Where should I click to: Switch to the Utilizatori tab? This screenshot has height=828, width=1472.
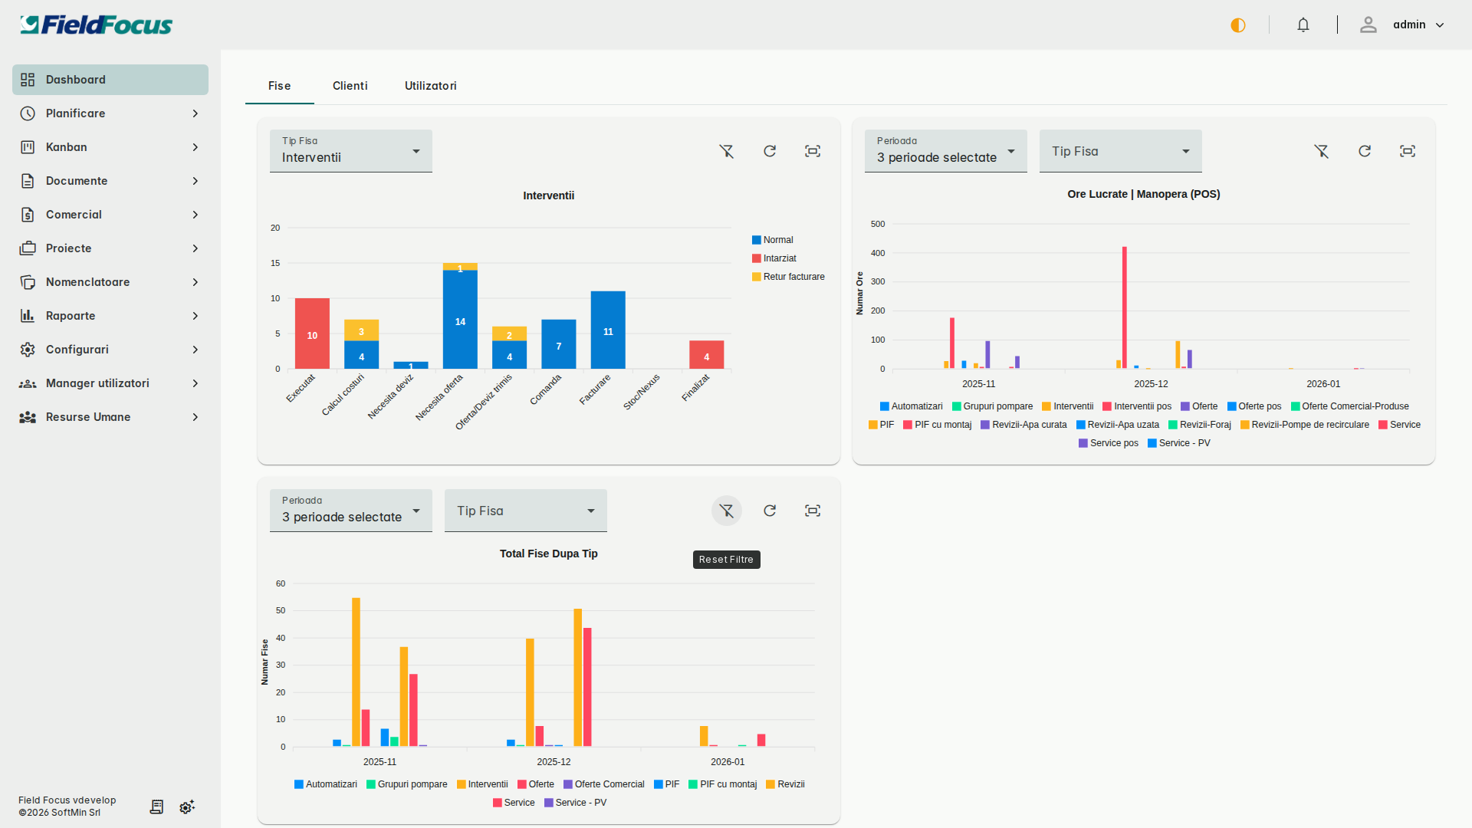coord(430,86)
